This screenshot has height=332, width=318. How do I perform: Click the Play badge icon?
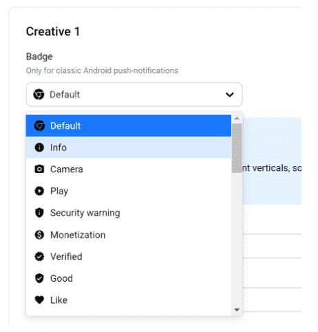tap(39, 191)
